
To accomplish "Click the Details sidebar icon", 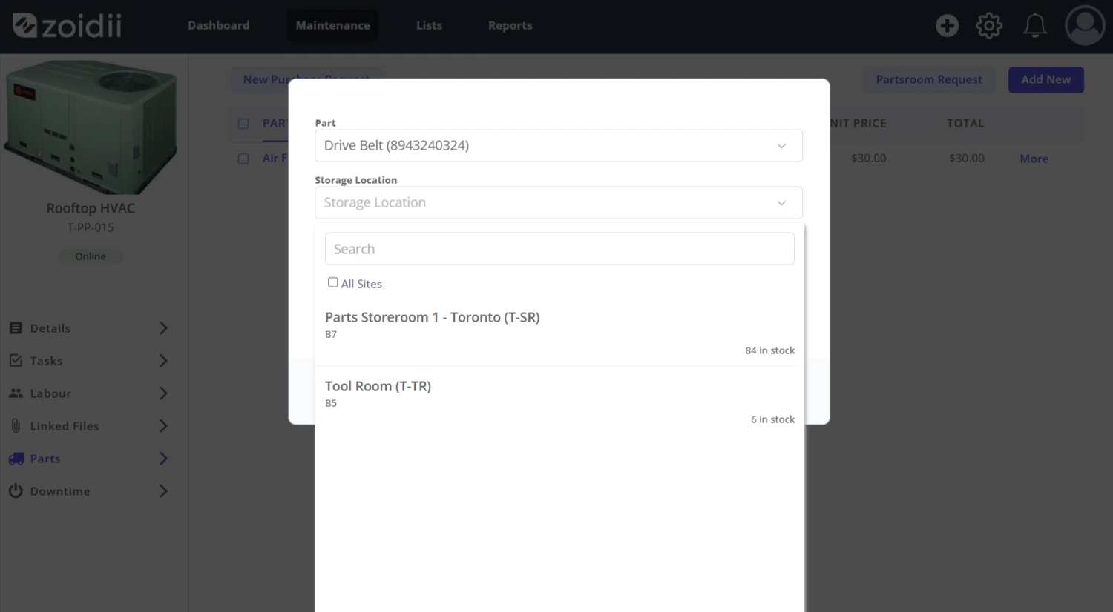I will (x=16, y=327).
